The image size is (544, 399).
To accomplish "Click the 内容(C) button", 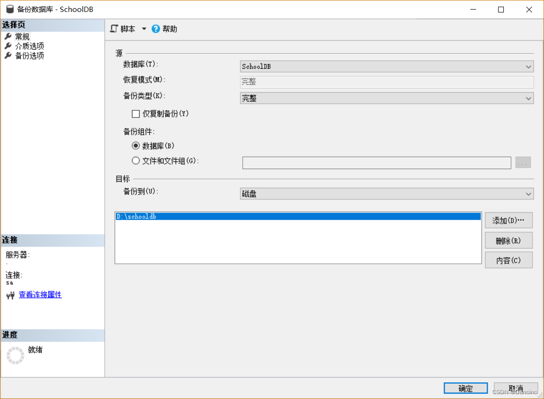I will pyautogui.click(x=508, y=260).
